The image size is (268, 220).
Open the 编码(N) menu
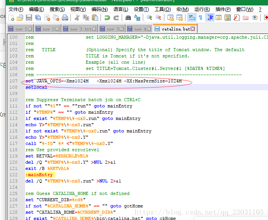point(99,9)
